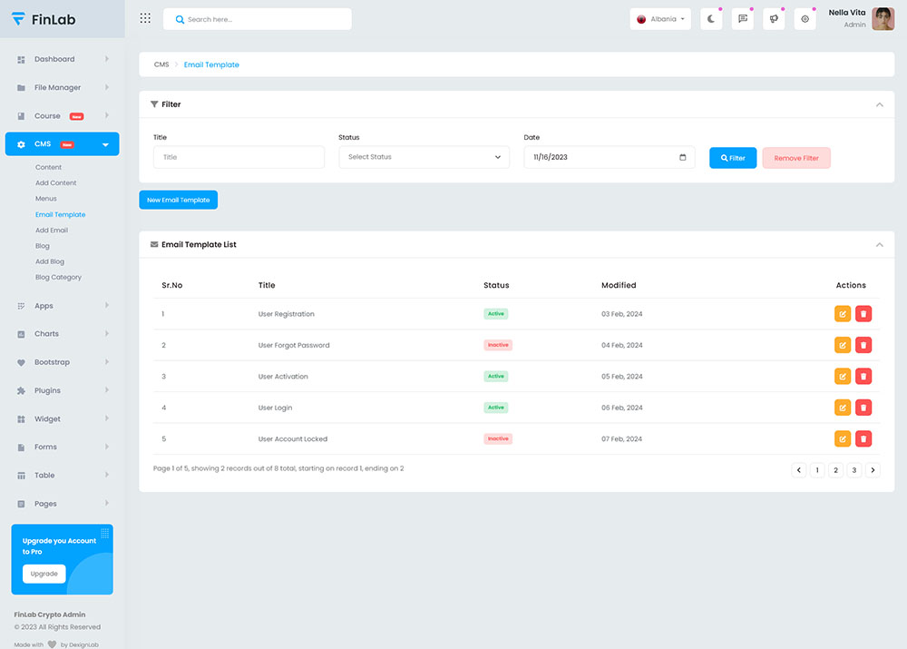Screen dimensions: 907x649
Task: Delete the User Account Locked template
Action: point(863,438)
